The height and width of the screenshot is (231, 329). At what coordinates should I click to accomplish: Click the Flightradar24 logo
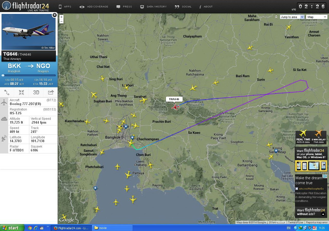(25, 6)
